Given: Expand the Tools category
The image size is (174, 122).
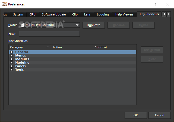Looking at the screenshot, I should click(x=11, y=70).
